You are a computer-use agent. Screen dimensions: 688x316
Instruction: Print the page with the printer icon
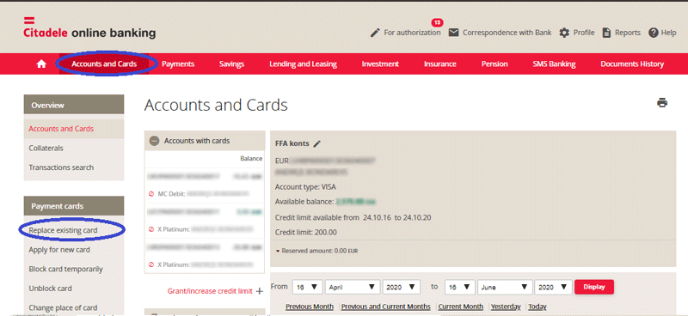(662, 103)
